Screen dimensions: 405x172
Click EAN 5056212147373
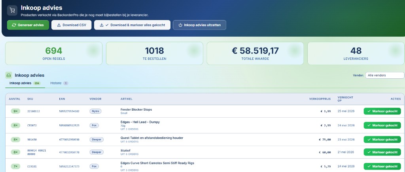[69, 166]
